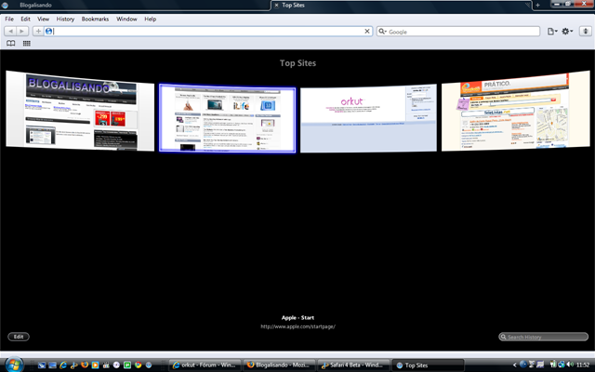Open the gear settings menu in the toolbar
This screenshot has height=372, width=595.
(x=567, y=32)
